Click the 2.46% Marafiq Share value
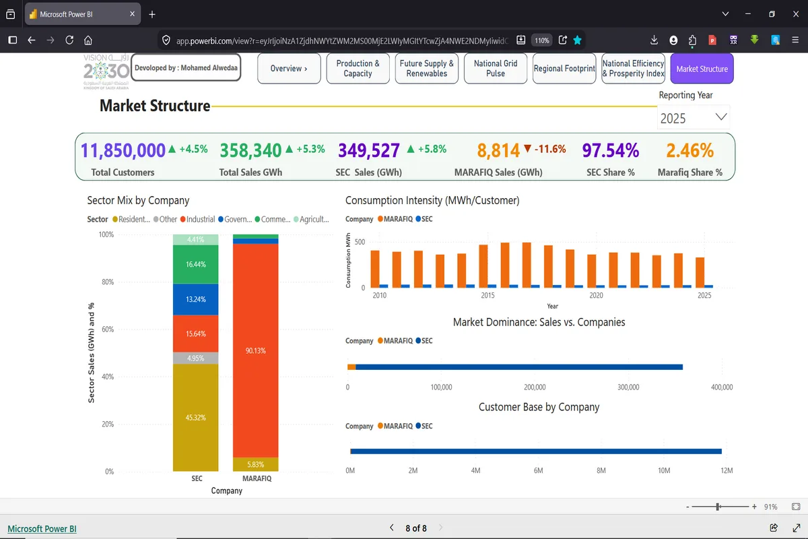 click(x=689, y=150)
